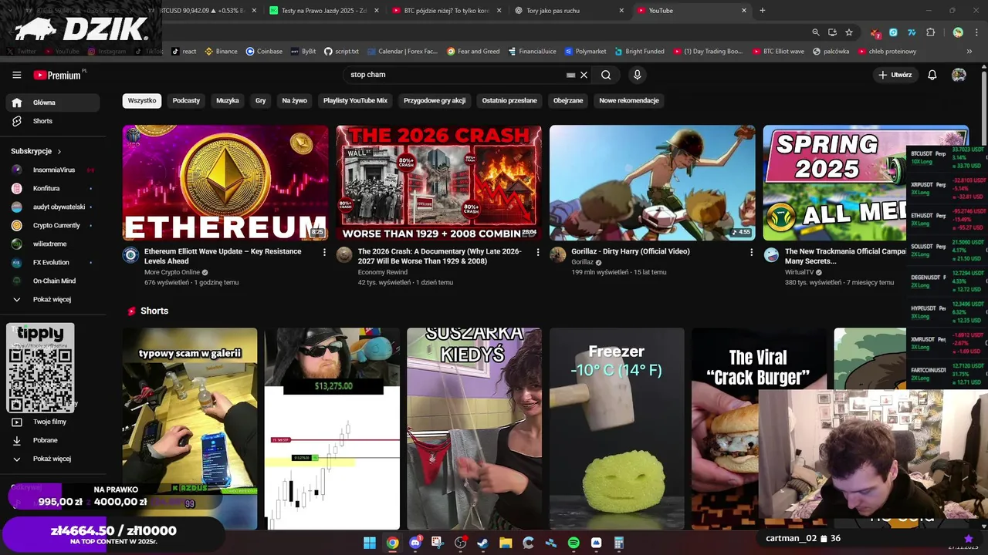Open the Windows Start menu
Viewport: 988px width, 555px height.
[370, 543]
